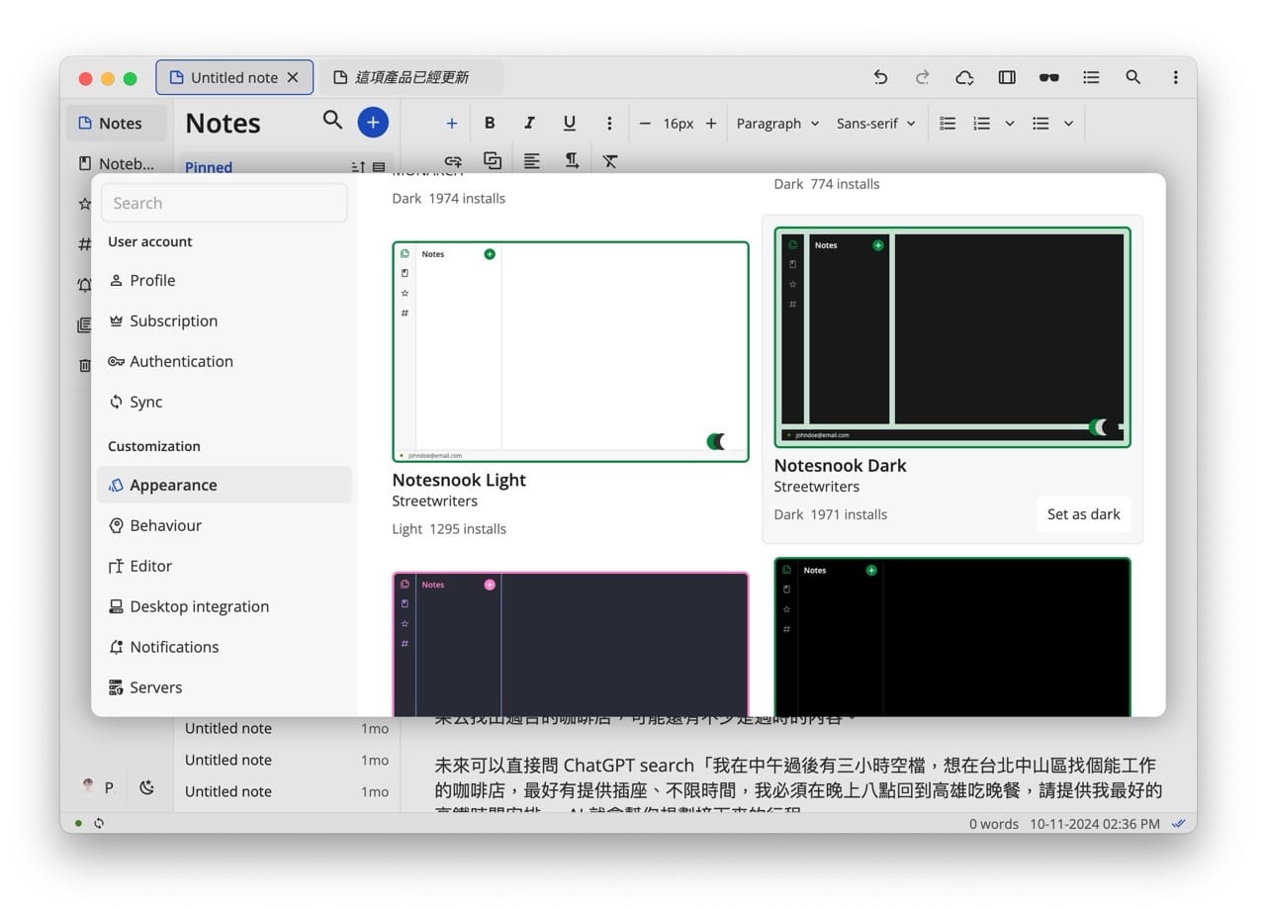The width and height of the screenshot is (1266, 910).
Task: Open Desktop integration settings
Action: [x=225, y=606]
